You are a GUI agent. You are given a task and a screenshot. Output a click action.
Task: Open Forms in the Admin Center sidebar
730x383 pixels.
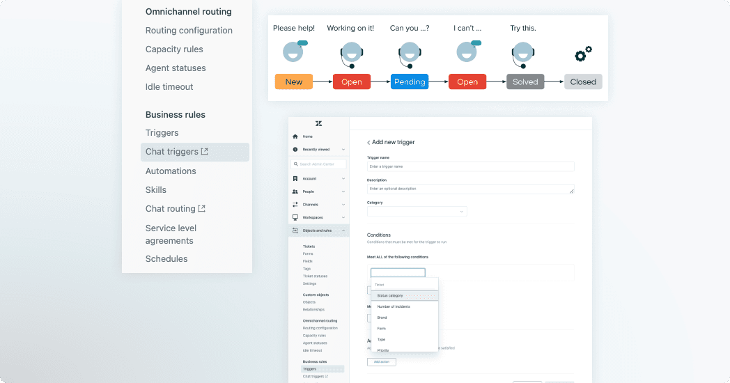tap(308, 253)
